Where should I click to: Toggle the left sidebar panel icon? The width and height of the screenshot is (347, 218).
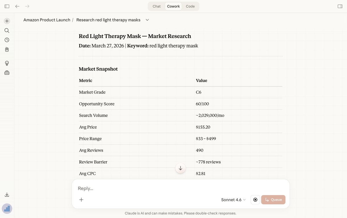7,6
